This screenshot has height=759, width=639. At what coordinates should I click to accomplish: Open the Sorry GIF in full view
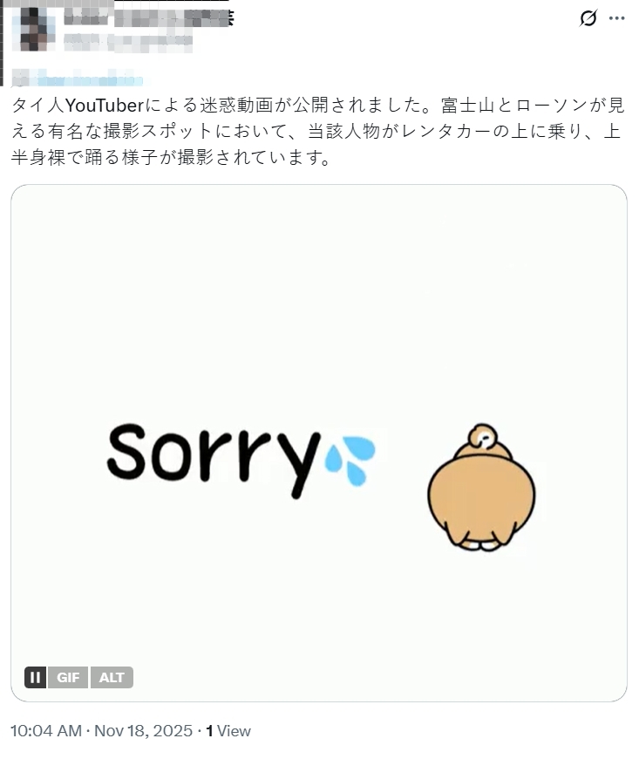319,443
